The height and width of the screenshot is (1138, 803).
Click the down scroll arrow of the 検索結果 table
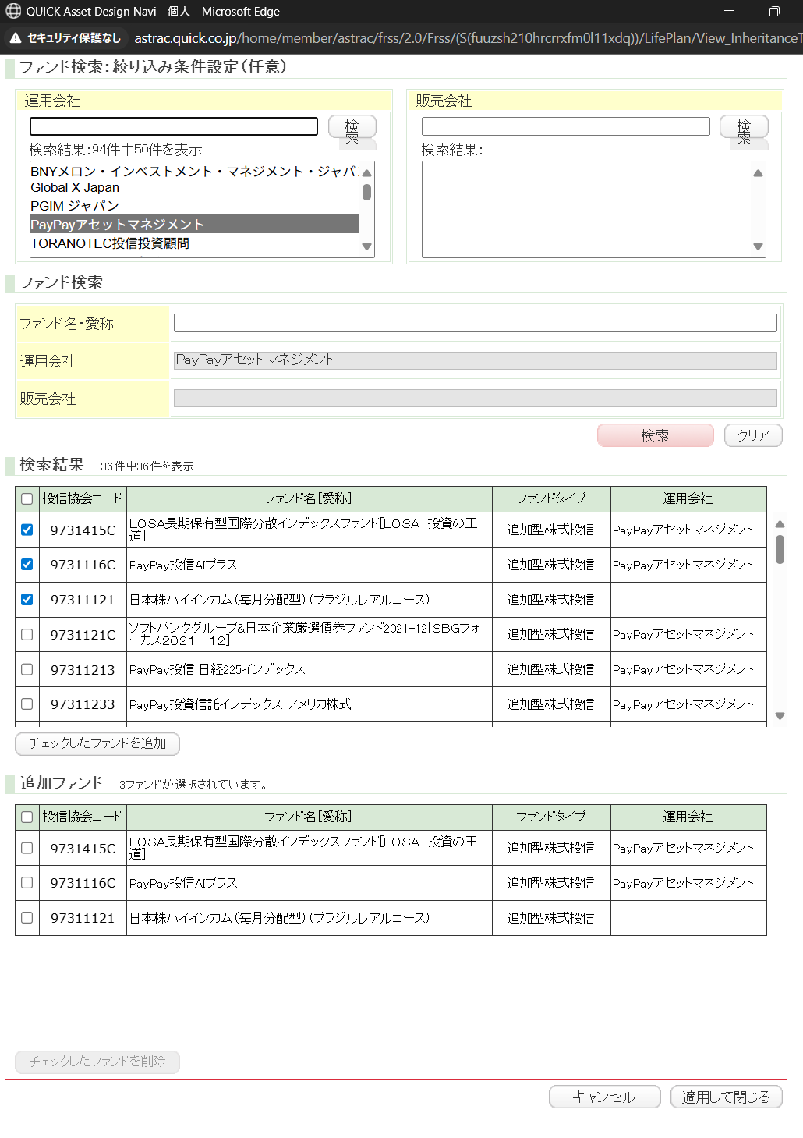(780, 716)
